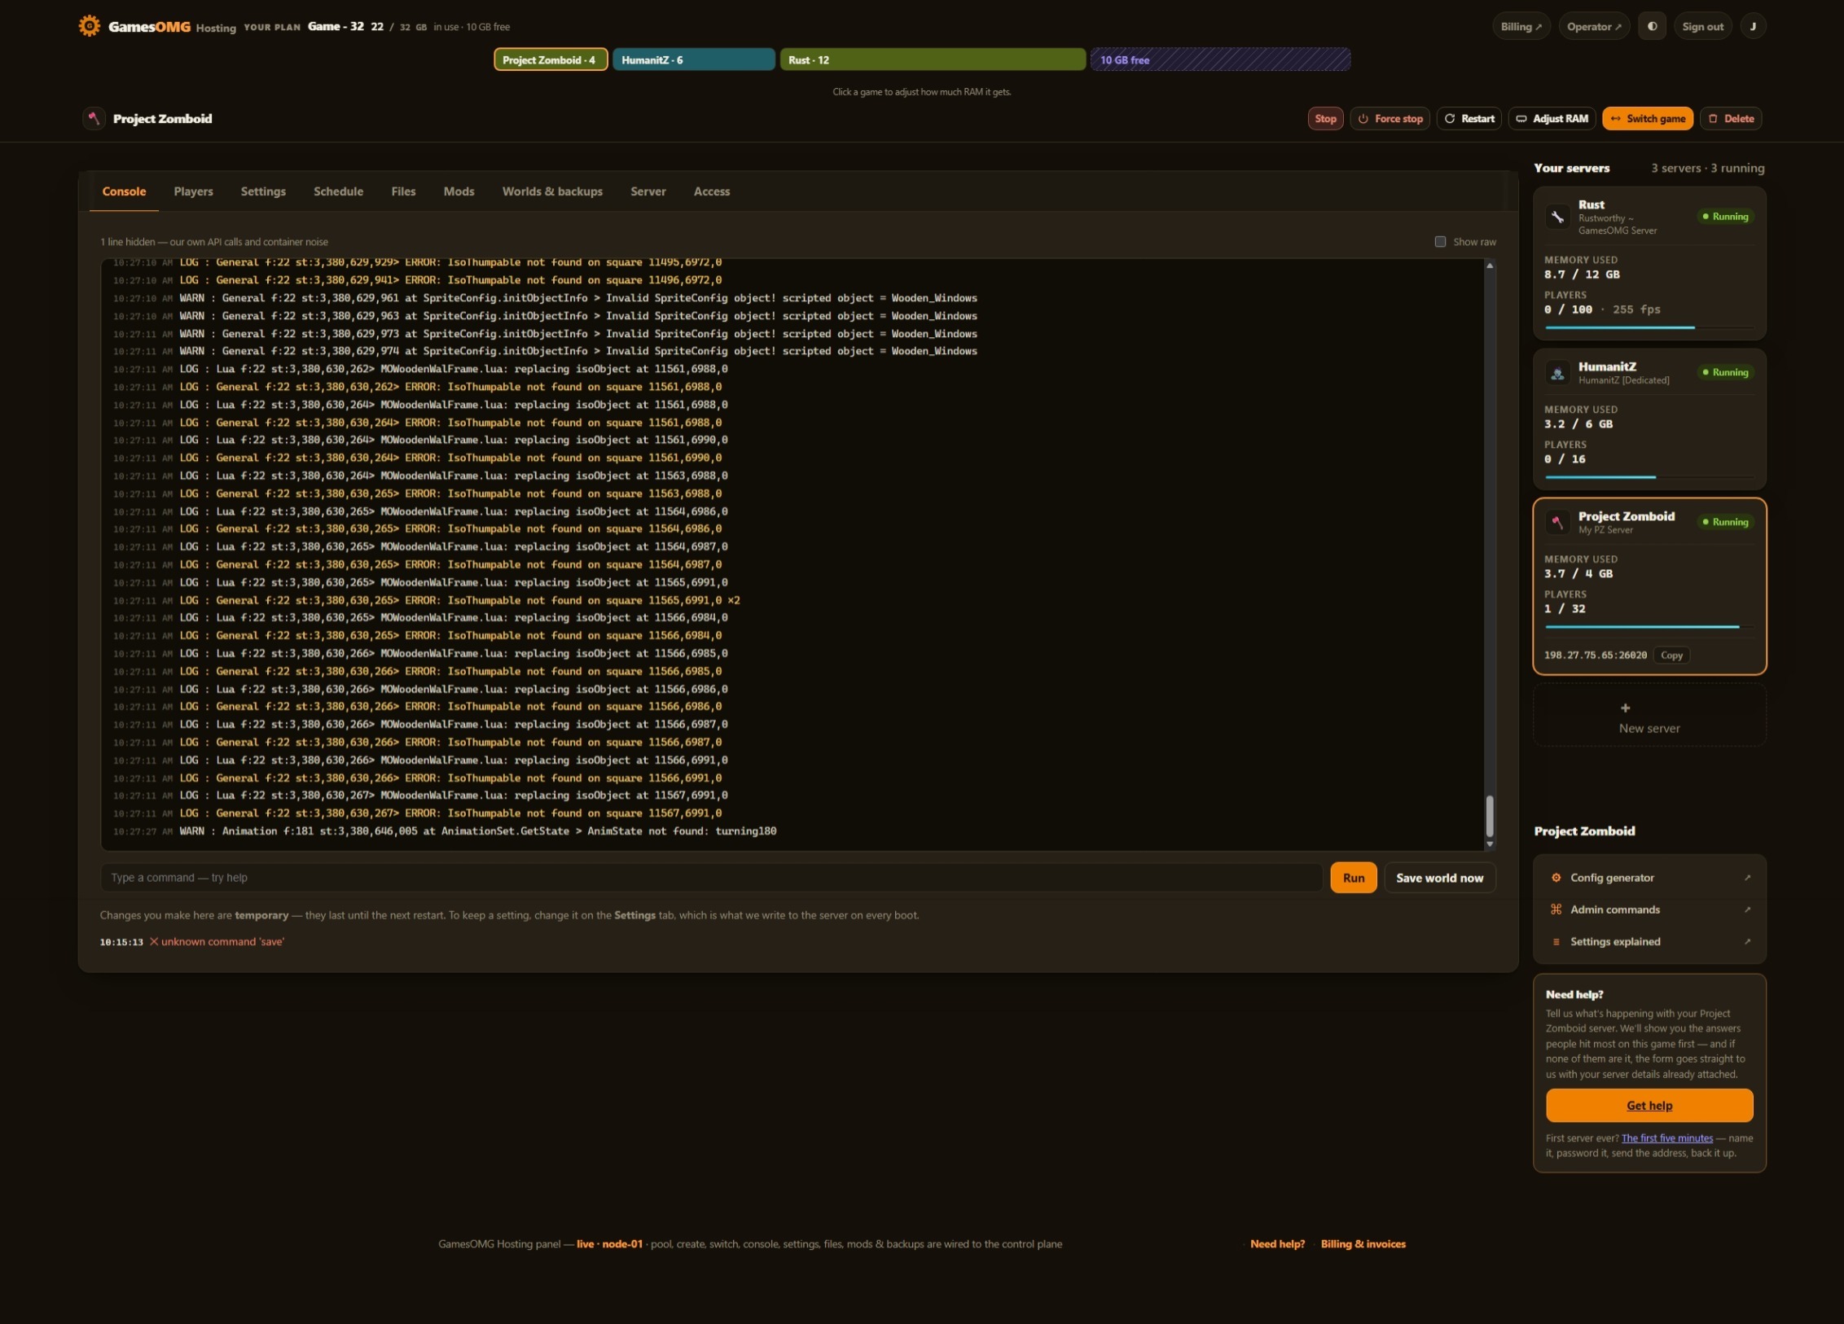
Task: Open the user avatar J menu
Action: [1753, 26]
